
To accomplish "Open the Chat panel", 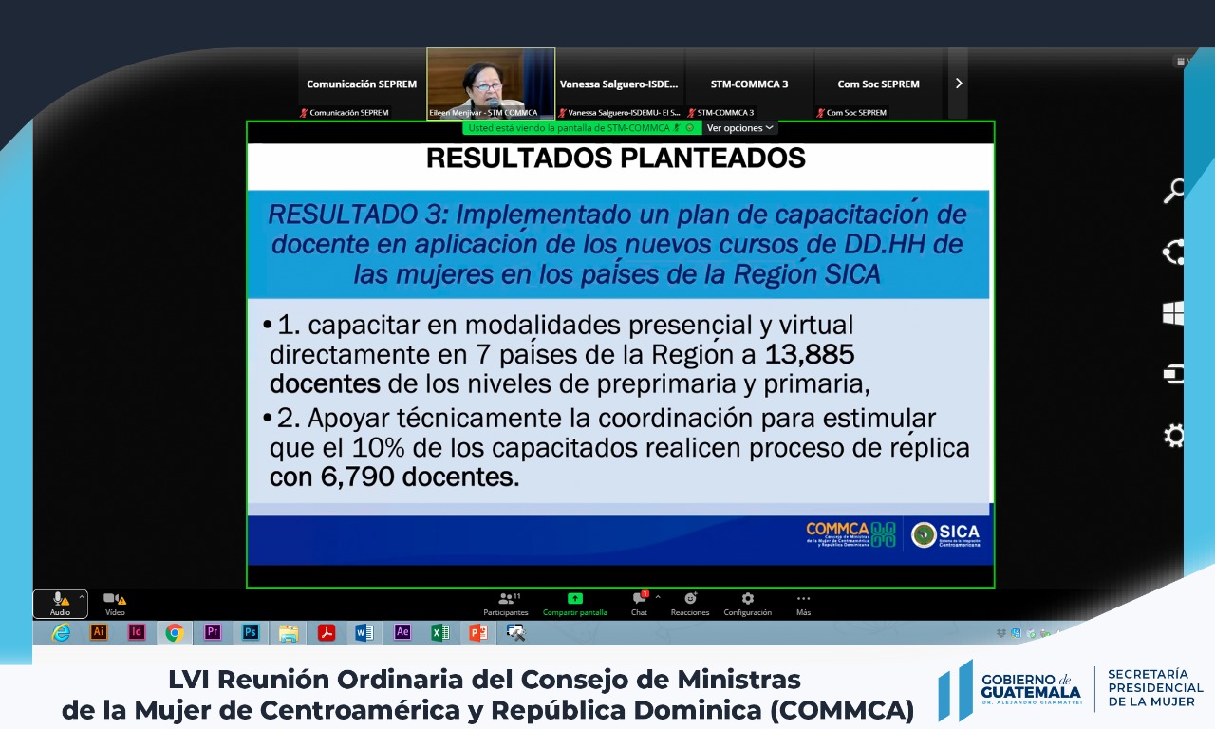I will pyautogui.click(x=639, y=602).
